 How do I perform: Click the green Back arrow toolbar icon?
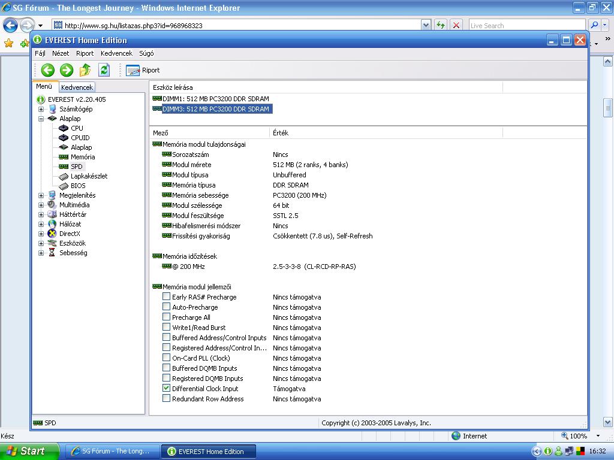pos(48,70)
